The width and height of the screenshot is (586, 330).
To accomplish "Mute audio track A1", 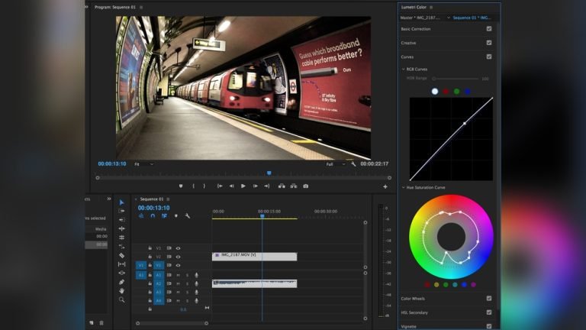I will (x=179, y=275).
